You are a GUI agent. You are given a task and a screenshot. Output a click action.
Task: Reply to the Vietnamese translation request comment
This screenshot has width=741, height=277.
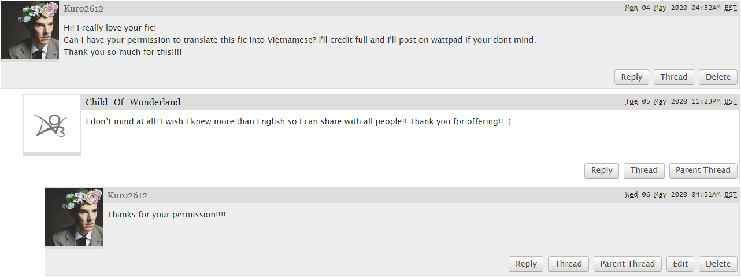pos(632,77)
